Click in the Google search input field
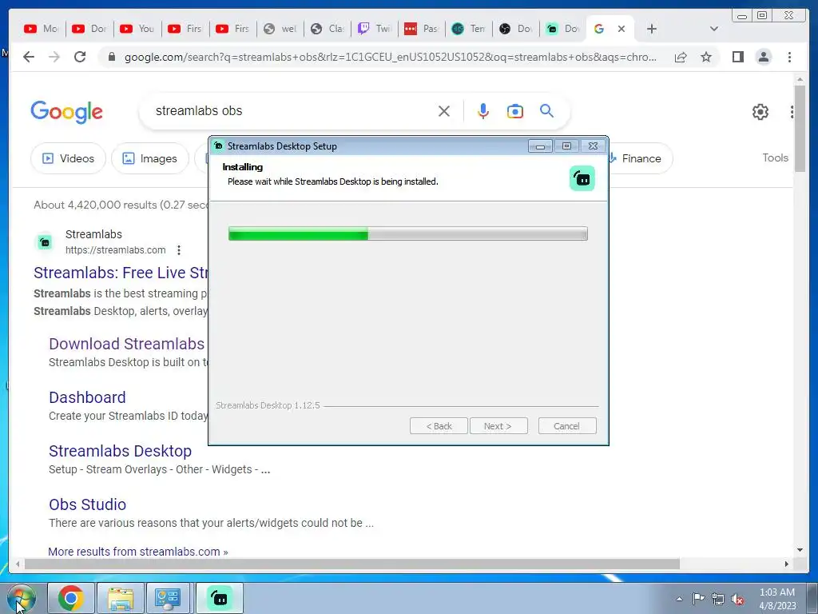This screenshot has width=818, height=614. point(292,110)
